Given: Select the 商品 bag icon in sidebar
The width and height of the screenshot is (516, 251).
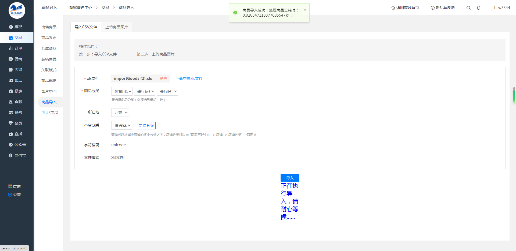Looking at the screenshot, I should [11, 38].
